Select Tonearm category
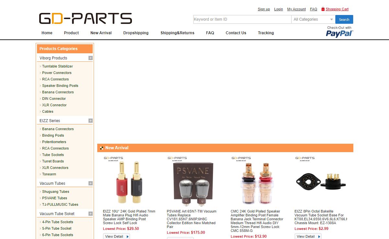 coord(49,174)
